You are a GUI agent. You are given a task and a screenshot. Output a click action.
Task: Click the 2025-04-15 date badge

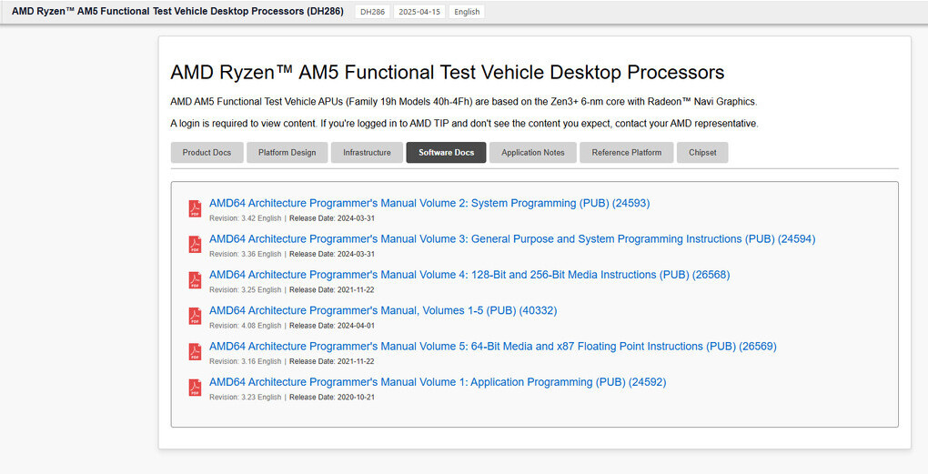click(x=419, y=12)
